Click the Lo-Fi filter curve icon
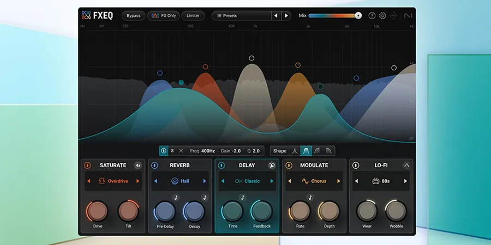Image resolution: width=491 pixels, height=245 pixels. (x=406, y=166)
